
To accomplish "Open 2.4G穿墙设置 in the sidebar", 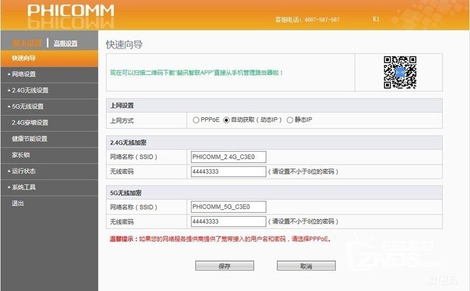I will point(49,122).
